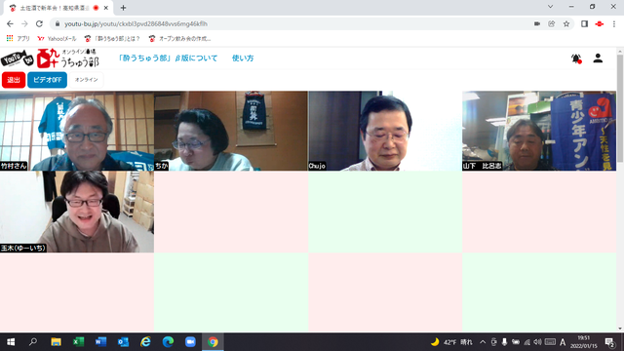Open Word from taskbar

[x=100, y=342]
